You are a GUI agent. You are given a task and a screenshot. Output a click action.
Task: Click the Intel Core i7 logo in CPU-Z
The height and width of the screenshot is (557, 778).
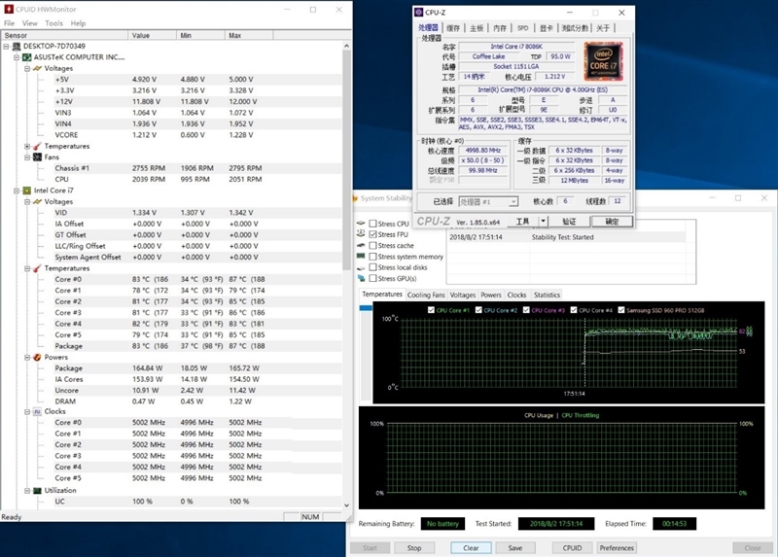click(603, 62)
